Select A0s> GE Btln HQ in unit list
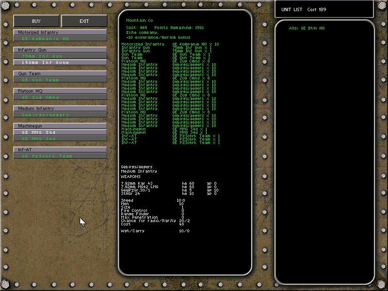The height and width of the screenshot is (291, 388). 307,28
